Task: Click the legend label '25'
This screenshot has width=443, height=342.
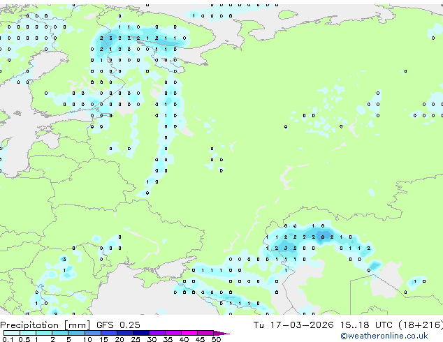Action: [136, 339]
